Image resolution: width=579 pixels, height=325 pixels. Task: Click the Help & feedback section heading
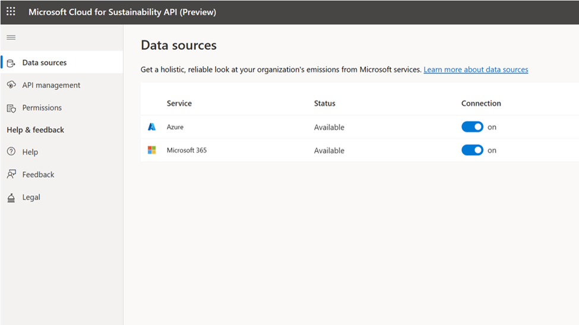(36, 130)
